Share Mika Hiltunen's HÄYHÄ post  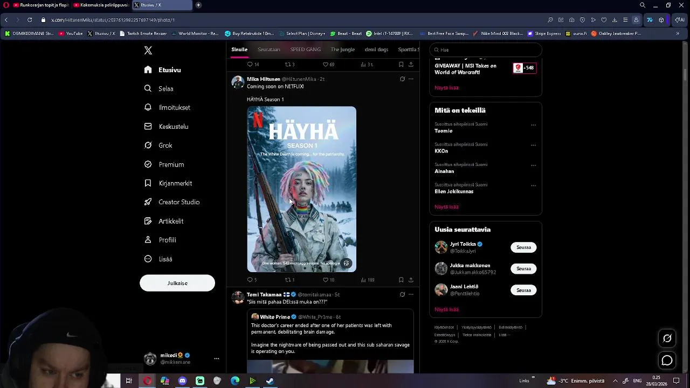(x=411, y=280)
